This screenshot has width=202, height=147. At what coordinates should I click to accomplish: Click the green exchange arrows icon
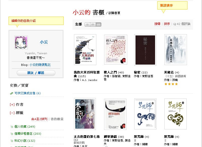pyautogui.click(x=12, y=93)
